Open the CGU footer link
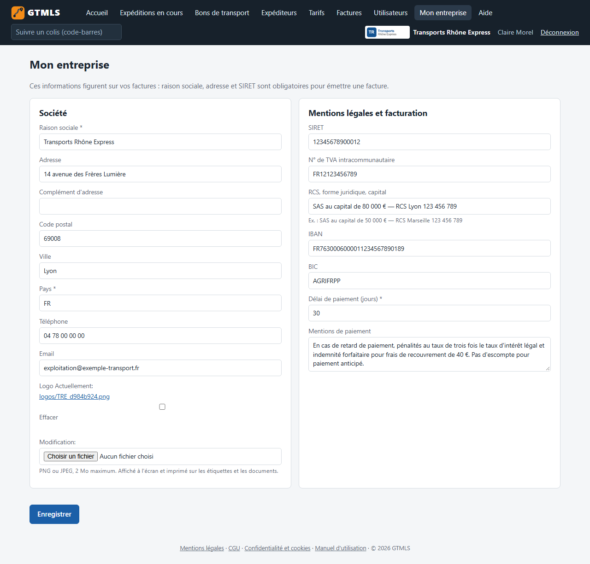 coord(234,548)
